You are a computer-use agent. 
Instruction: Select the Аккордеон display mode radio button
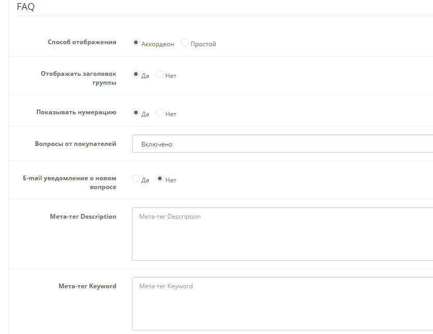coord(136,43)
